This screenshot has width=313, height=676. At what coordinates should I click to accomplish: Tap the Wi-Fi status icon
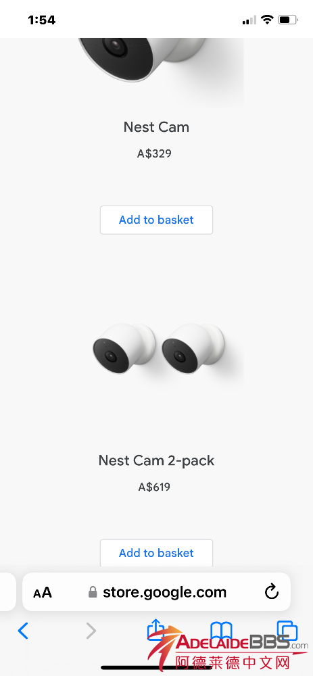(267, 20)
